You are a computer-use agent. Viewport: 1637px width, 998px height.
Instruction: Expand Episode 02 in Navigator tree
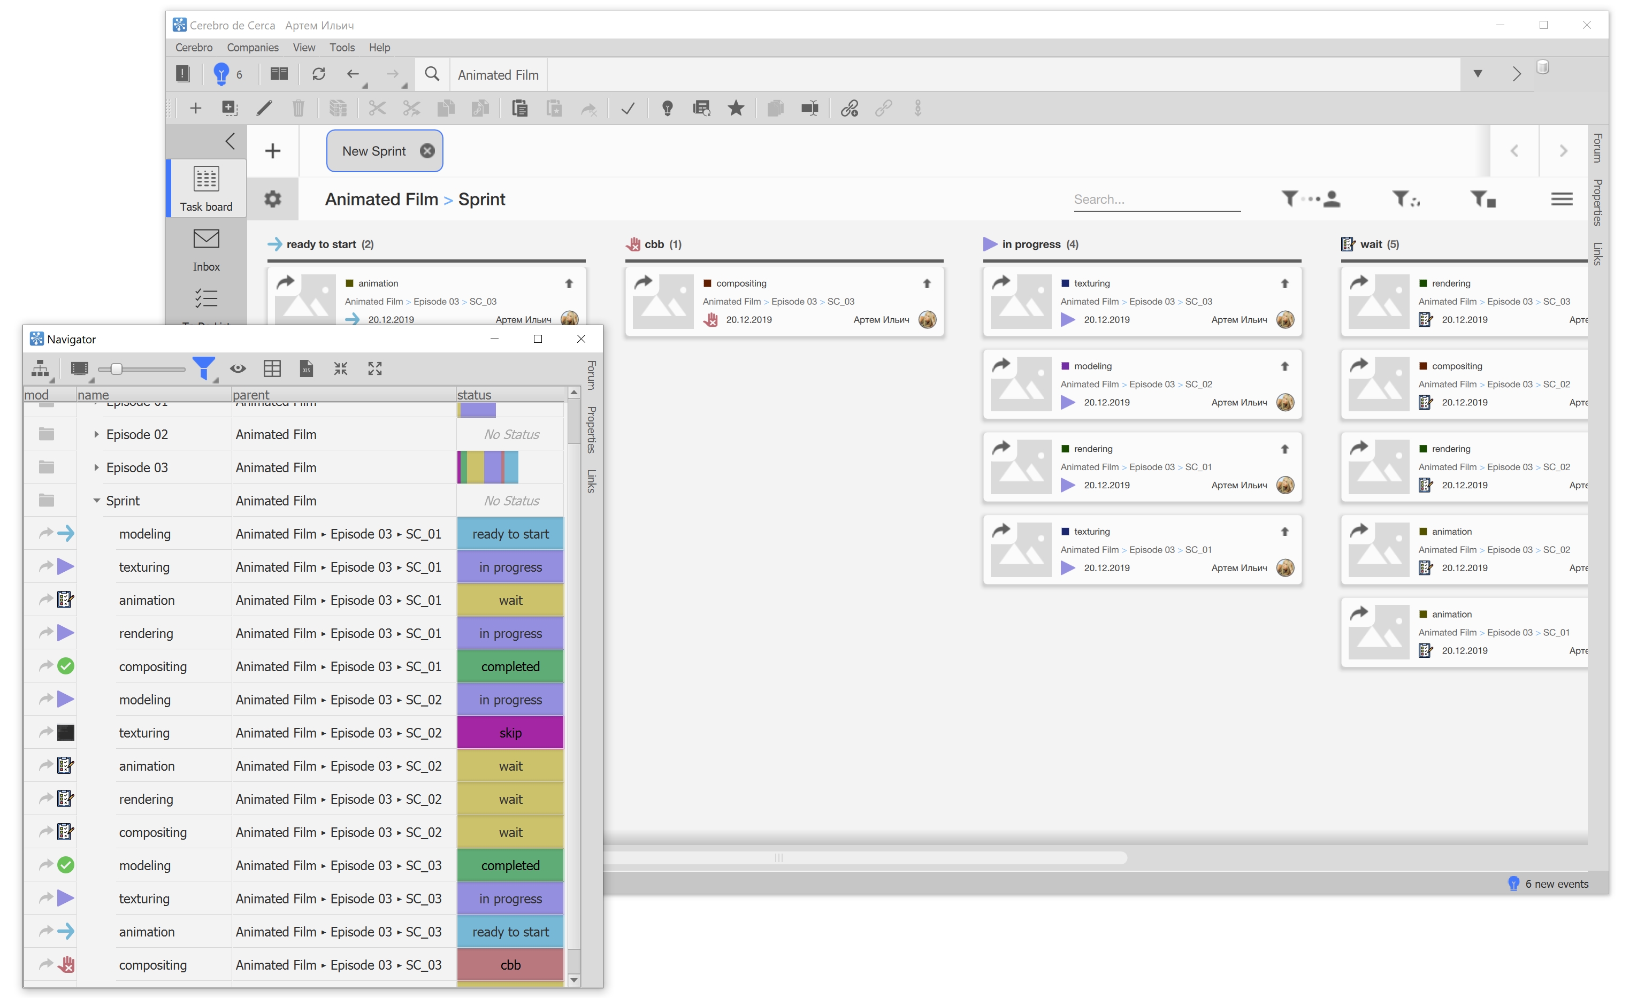(96, 434)
